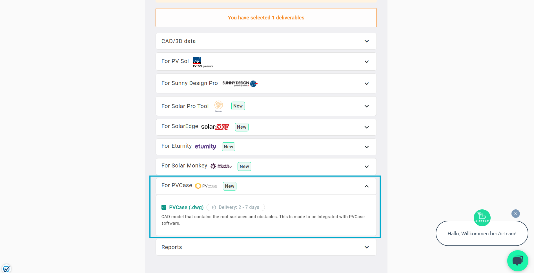Uncheck the PVCase (.dwg) checkbox

[164, 207]
